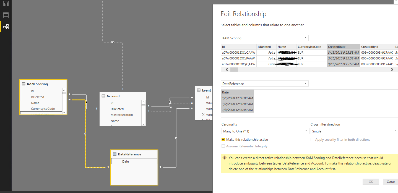Viewport: 398px width, 193px height.
Task: Select the Account table icon
Action: (103, 96)
